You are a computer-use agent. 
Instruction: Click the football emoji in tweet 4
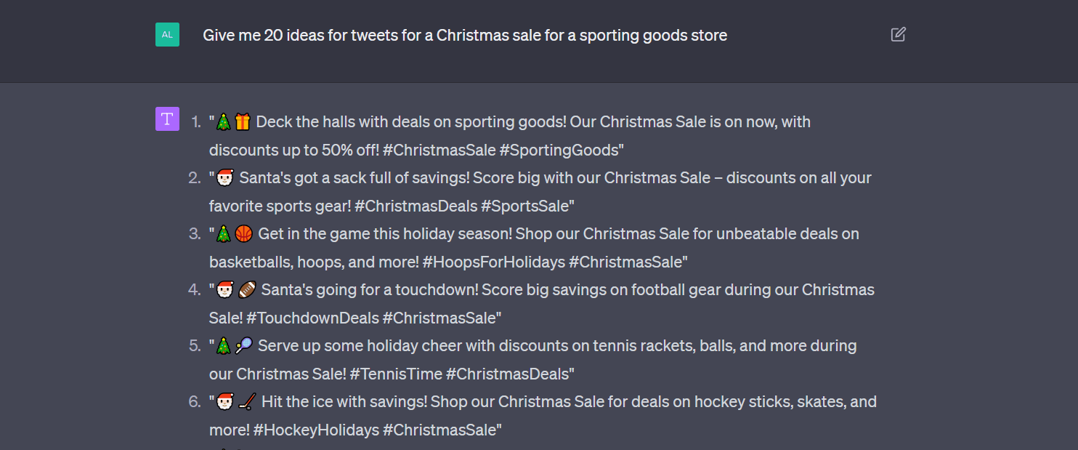click(247, 290)
